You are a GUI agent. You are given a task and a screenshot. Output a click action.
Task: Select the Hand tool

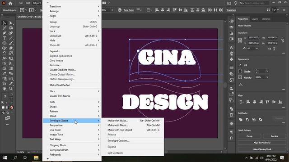point(5,89)
